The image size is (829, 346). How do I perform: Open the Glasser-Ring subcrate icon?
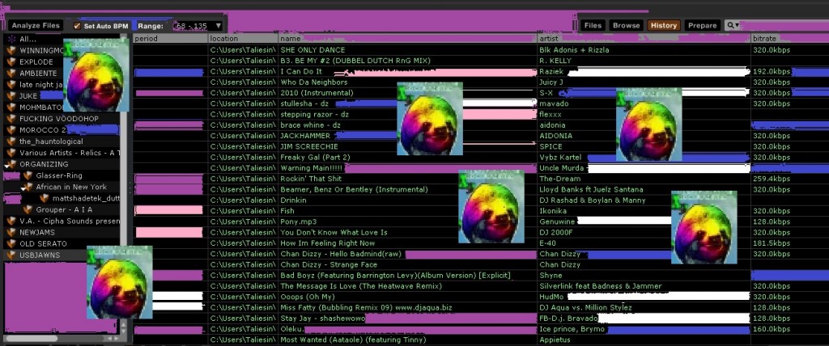click(28, 175)
